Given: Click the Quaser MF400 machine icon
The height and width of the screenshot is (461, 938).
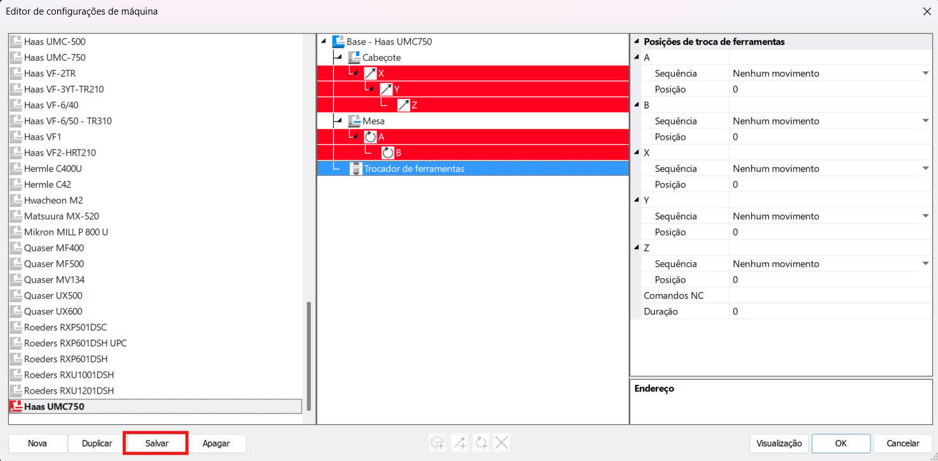Looking at the screenshot, I should [16, 248].
